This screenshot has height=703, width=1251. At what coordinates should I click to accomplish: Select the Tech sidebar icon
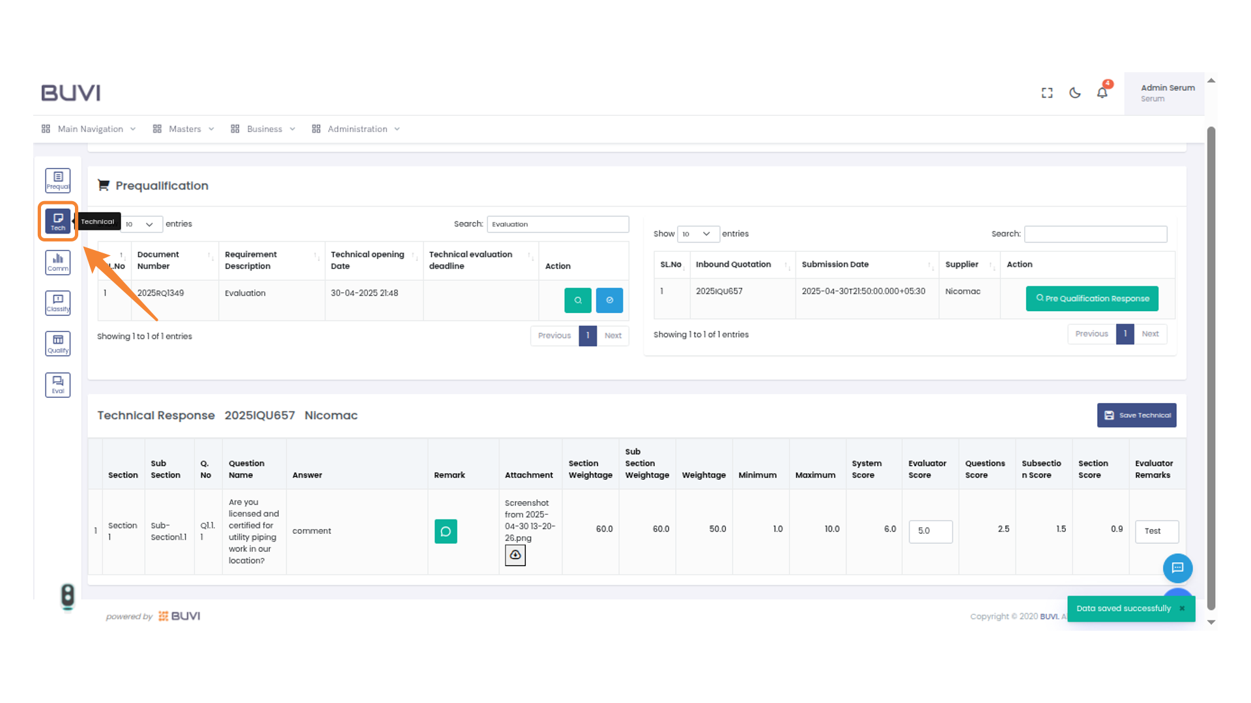(58, 221)
